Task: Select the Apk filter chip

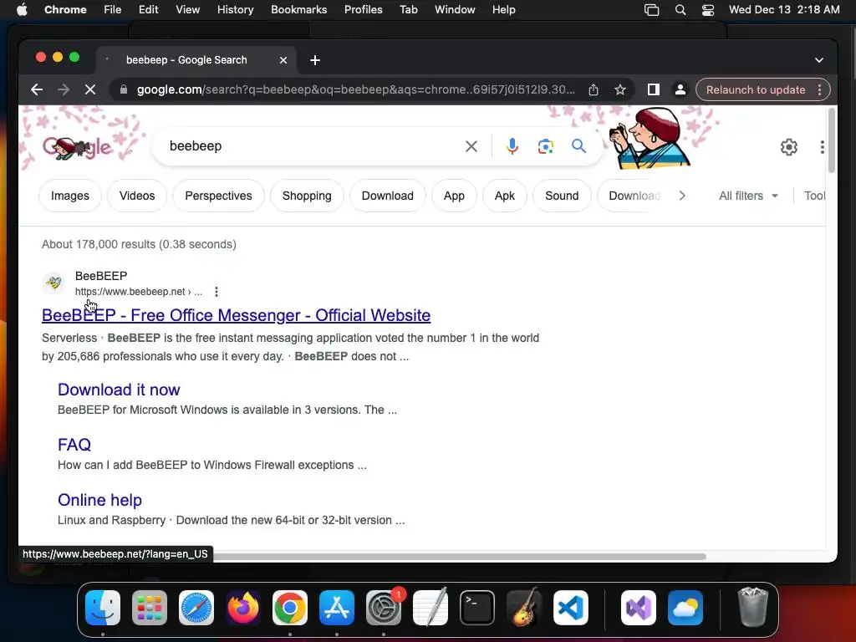Action: [x=504, y=196]
